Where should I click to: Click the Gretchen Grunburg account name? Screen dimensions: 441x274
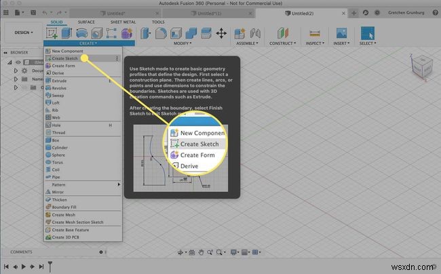[406, 13]
